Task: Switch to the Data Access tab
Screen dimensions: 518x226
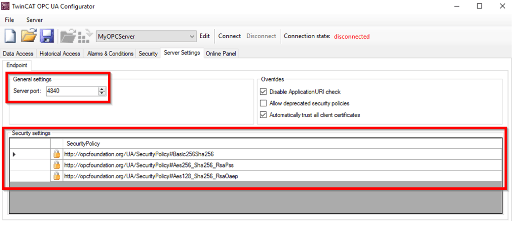Action: point(18,54)
